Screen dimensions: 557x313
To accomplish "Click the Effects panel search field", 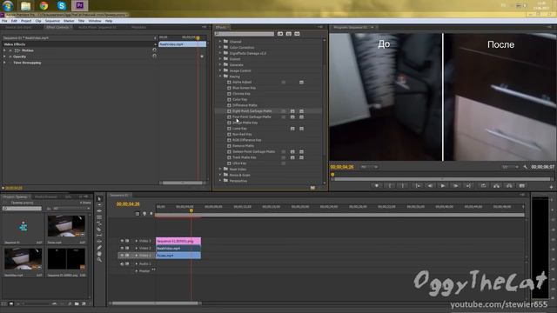I will pos(245,34).
